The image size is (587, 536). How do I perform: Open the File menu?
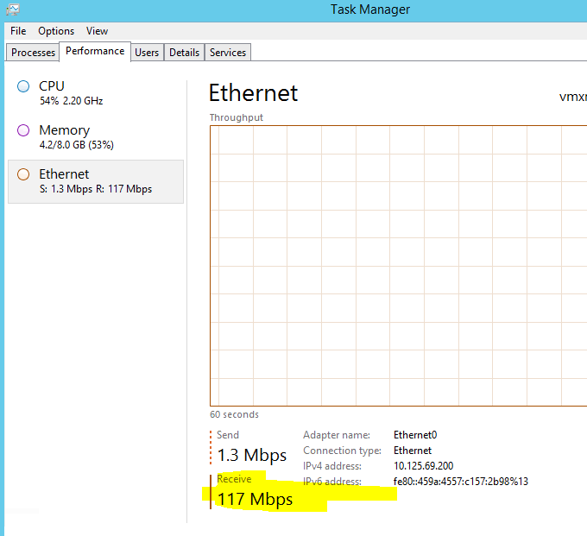[18, 31]
